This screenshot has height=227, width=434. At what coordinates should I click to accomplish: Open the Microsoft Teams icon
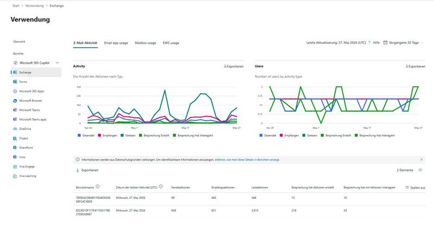(15, 110)
